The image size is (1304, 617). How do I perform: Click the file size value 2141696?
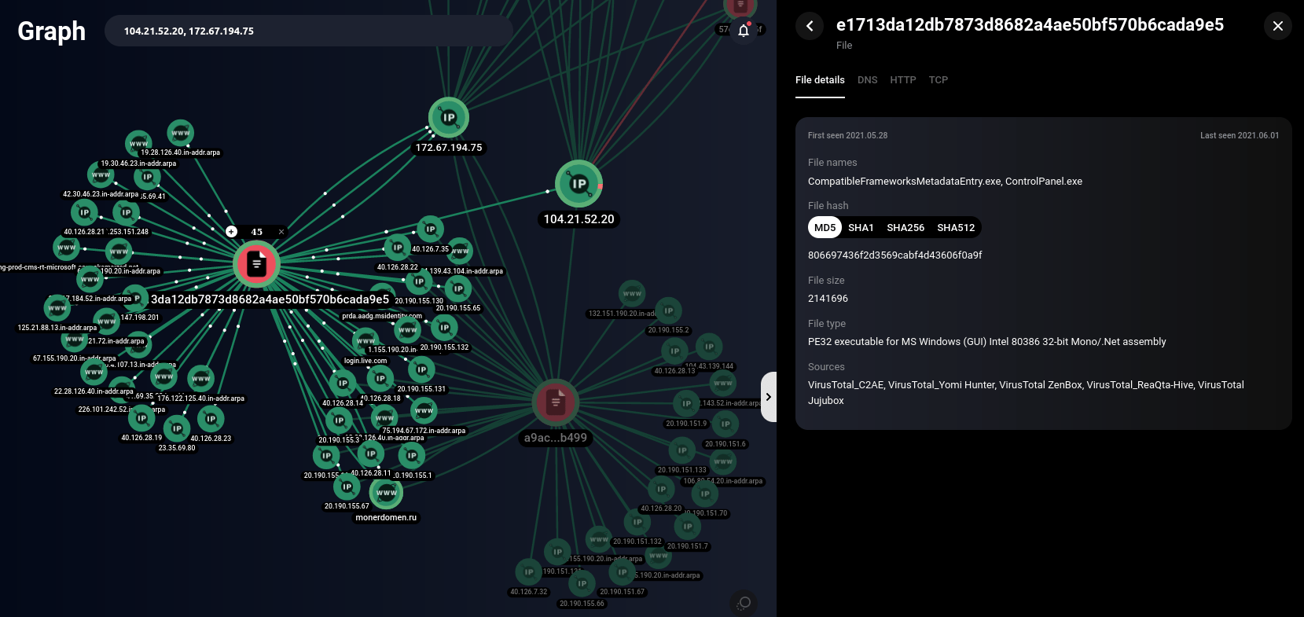click(828, 299)
